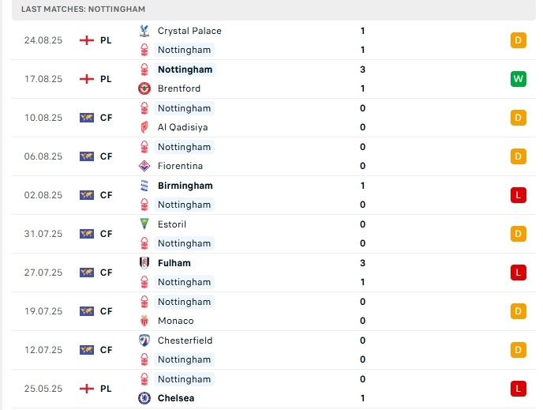Click the Chelsea club crest
543x410 pixels.
(x=144, y=398)
